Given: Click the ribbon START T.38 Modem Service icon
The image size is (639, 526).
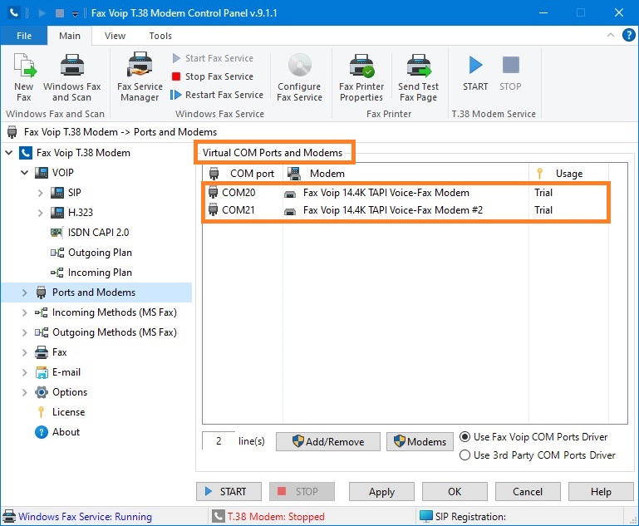Looking at the screenshot, I should pyautogui.click(x=475, y=73).
